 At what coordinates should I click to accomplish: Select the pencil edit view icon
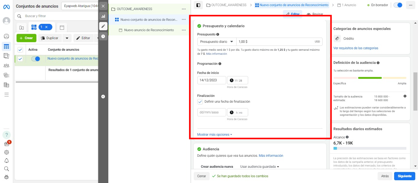point(103,26)
